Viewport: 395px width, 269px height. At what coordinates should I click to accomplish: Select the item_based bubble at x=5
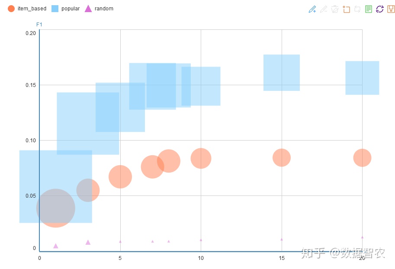click(x=120, y=176)
